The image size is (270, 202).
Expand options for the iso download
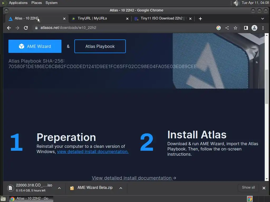pyautogui.click(x=59, y=188)
